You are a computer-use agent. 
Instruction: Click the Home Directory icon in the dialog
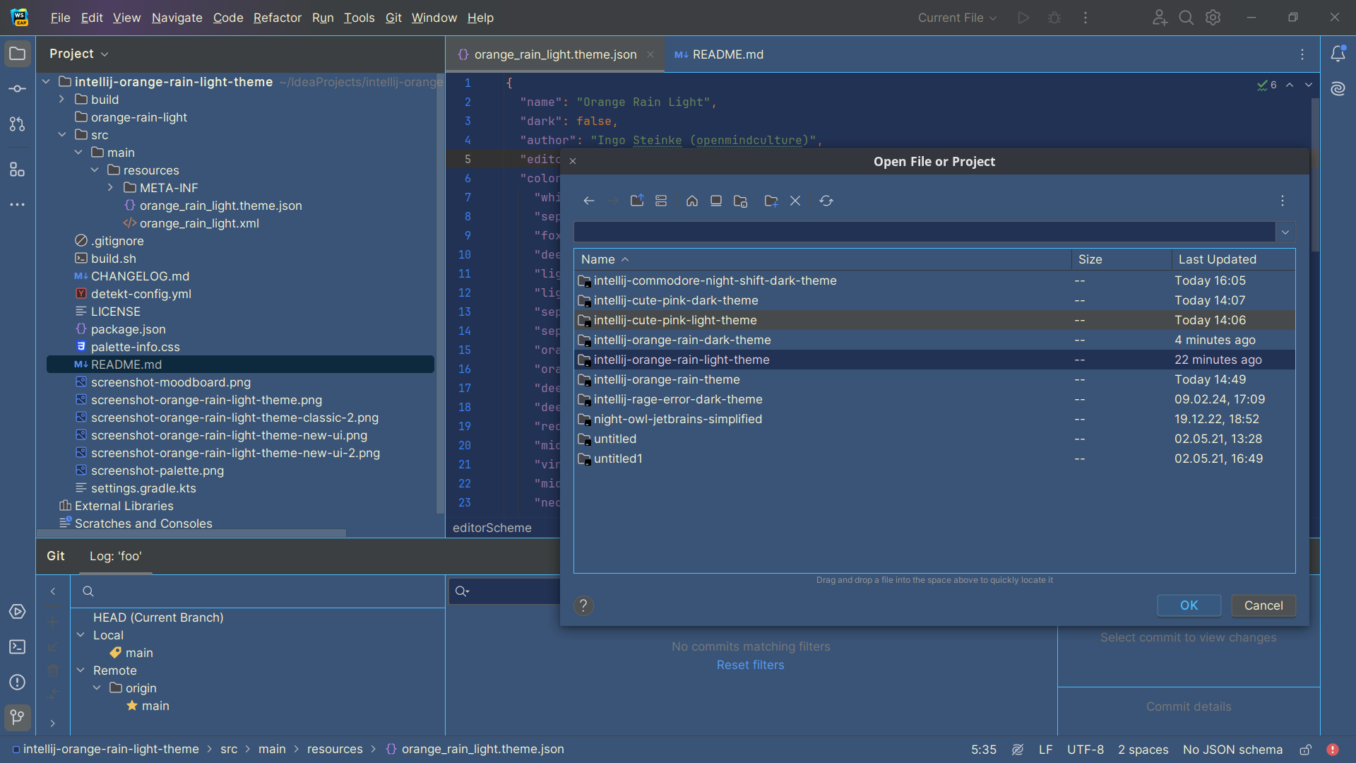(x=691, y=201)
